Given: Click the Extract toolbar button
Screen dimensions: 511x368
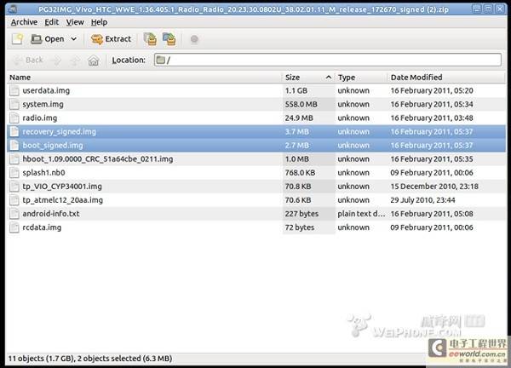Looking at the screenshot, I should pyautogui.click(x=111, y=39).
